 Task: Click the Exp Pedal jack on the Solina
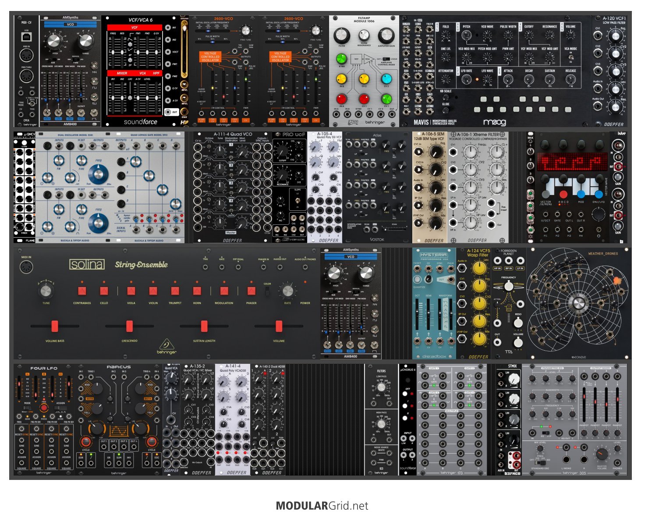[238, 267]
